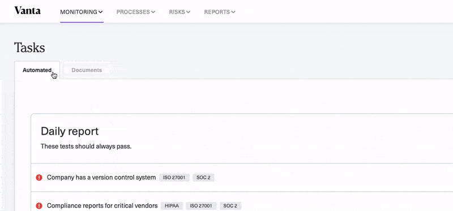Click ISO 27001 tag on critical vendors row
The width and height of the screenshot is (453, 211).
pos(201,206)
